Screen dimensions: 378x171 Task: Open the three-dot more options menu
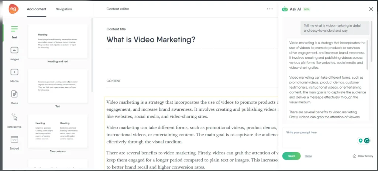pyautogui.click(x=270, y=9)
